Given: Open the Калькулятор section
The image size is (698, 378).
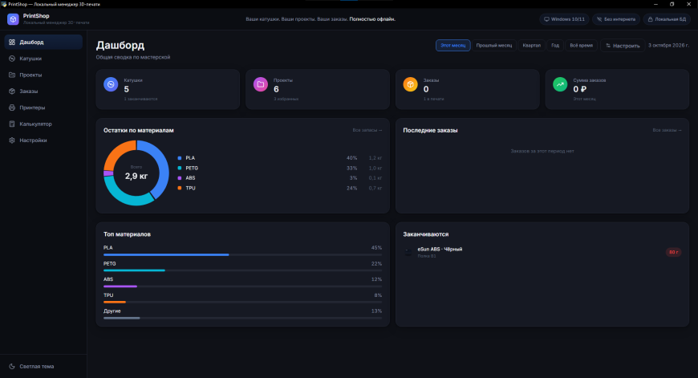Looking at the screenshot, I should click(43, 124).
